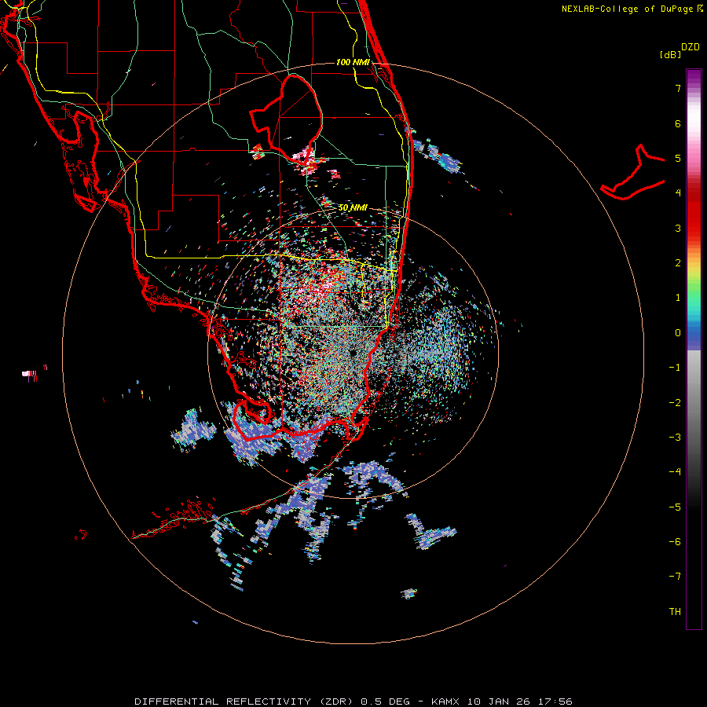Click the 100 NMI range ring label

tap(353, 62)
